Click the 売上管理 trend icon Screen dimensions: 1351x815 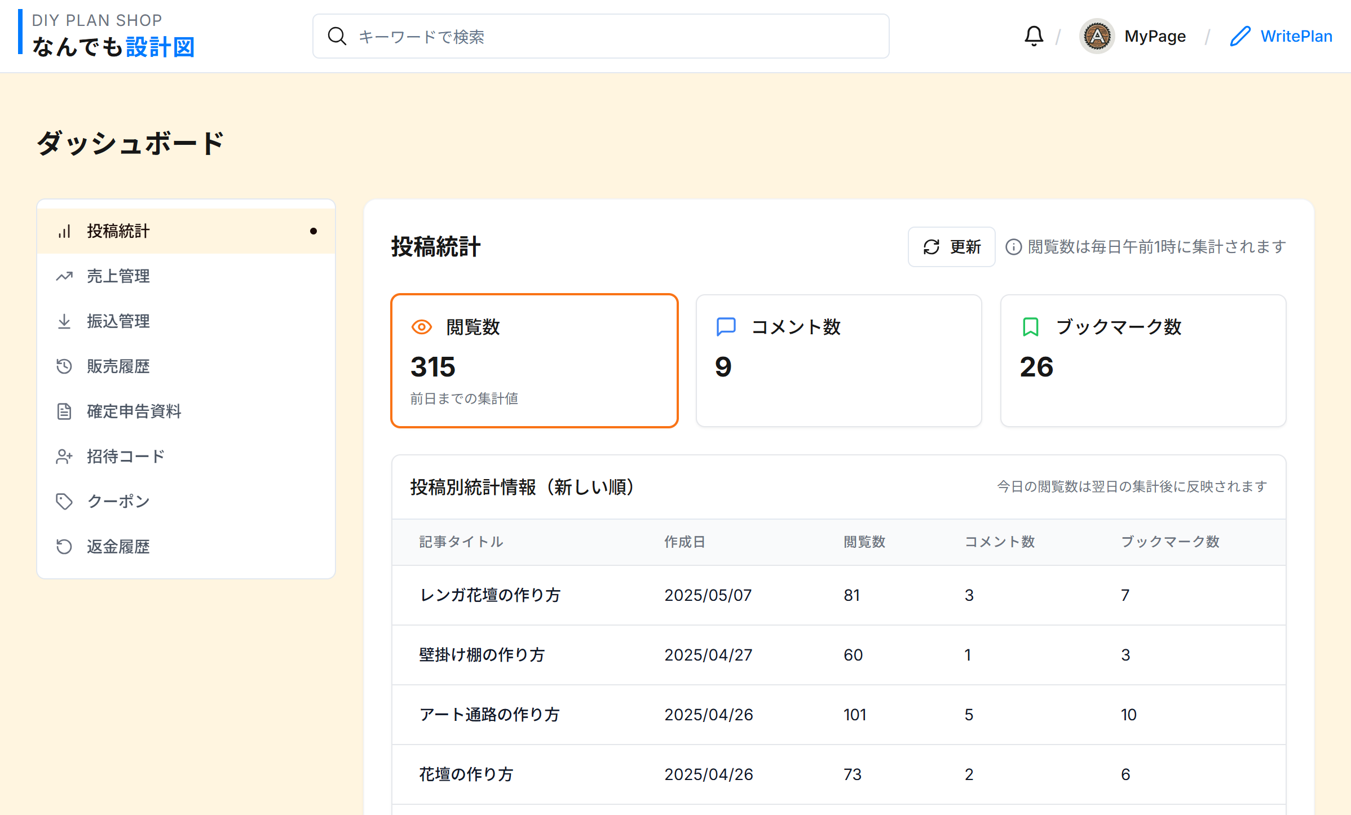pyautogui.click(x=64, y=276)
